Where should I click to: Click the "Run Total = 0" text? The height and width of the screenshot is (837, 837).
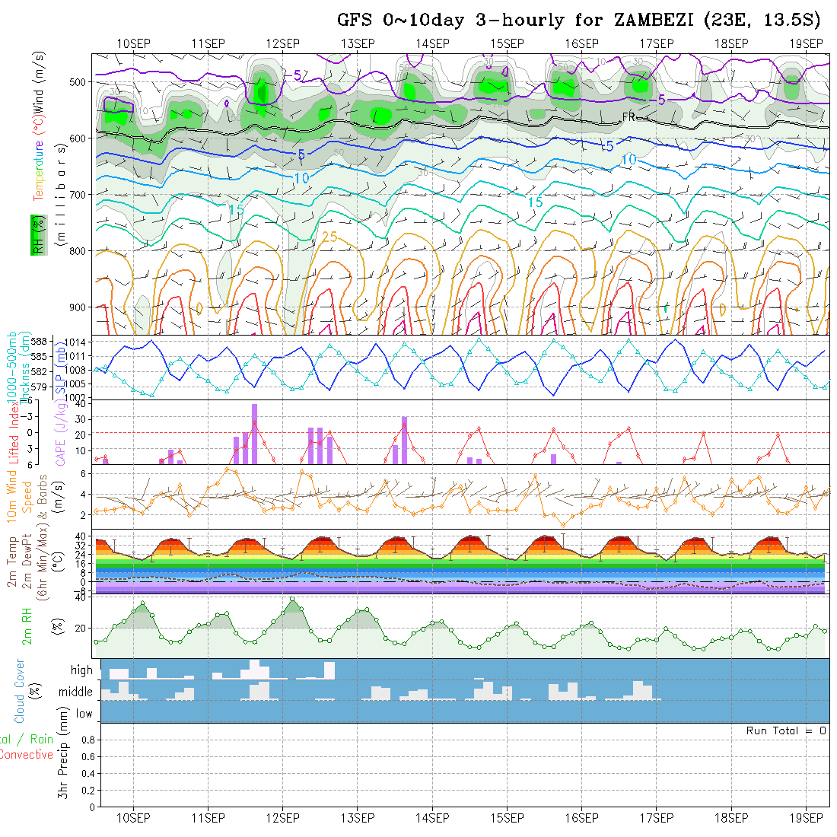[786, 730]
